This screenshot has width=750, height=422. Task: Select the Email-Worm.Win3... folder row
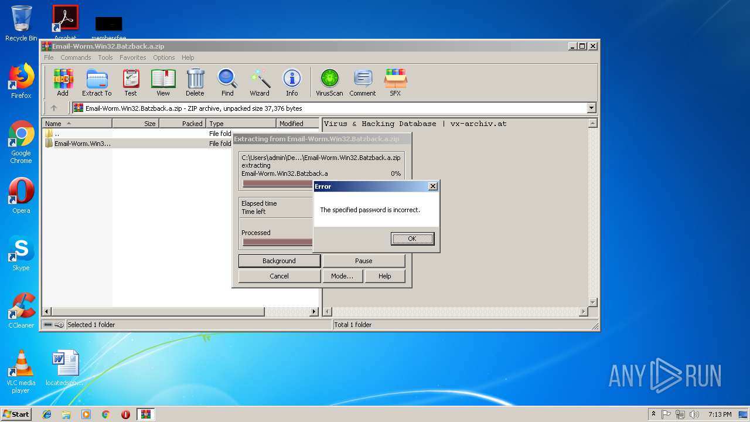coord(138,144)
